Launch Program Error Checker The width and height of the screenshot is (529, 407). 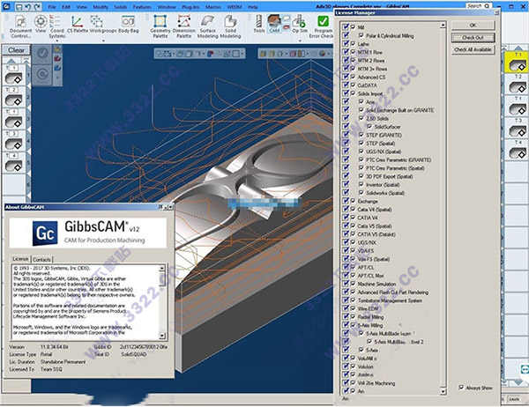[323, 23]
